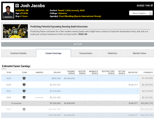Click the 2023 year cell
The width and height of the screenshot is (154, 119).
click(x=9, y=109)
